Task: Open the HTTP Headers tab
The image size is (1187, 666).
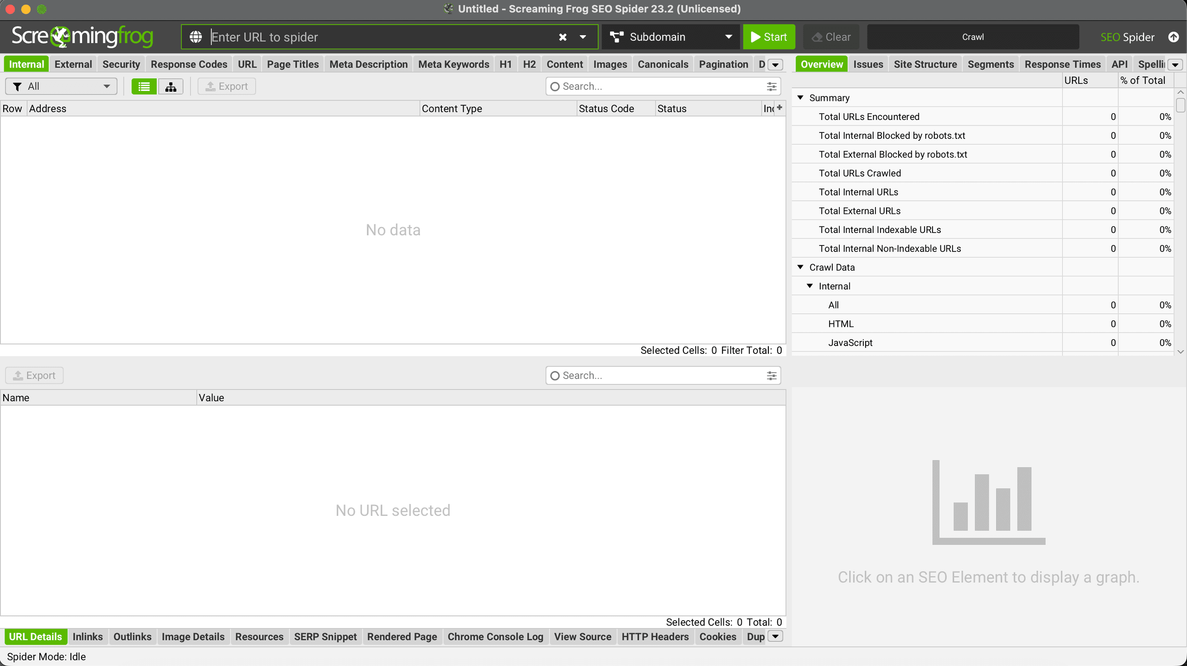Action: pos(655,637)
